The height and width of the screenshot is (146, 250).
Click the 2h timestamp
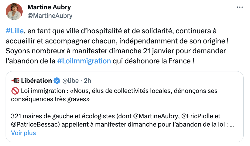tap(87, 80)
